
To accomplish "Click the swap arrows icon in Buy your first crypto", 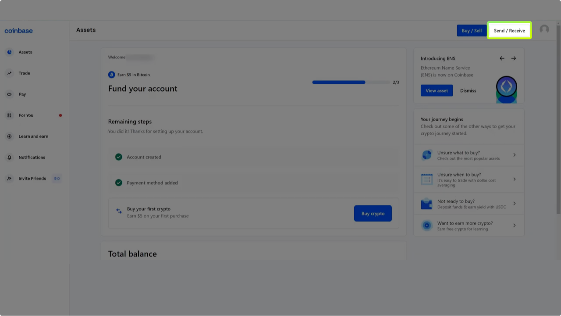I will [119, 211].
